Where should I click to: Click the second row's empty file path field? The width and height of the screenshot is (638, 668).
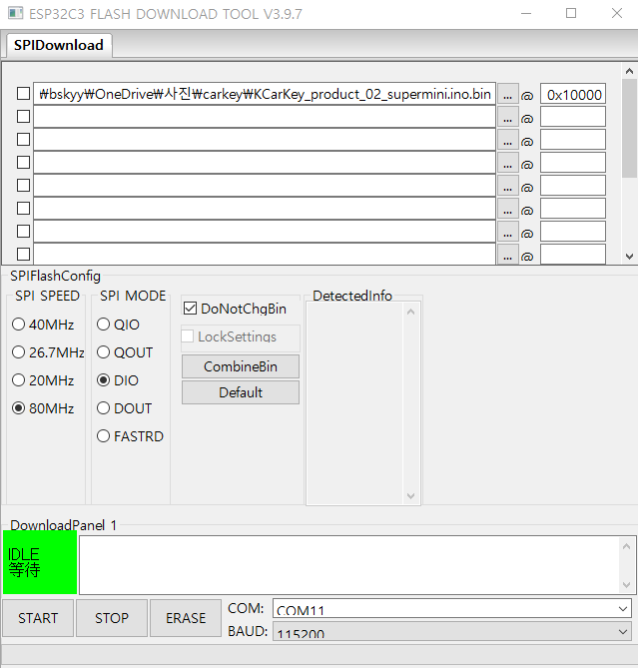[265, 117]
